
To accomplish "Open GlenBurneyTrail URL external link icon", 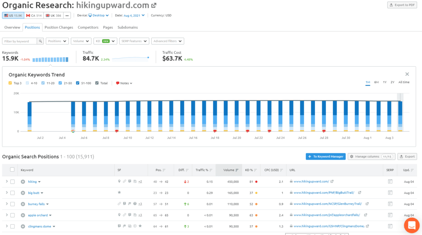I will 367,204.
